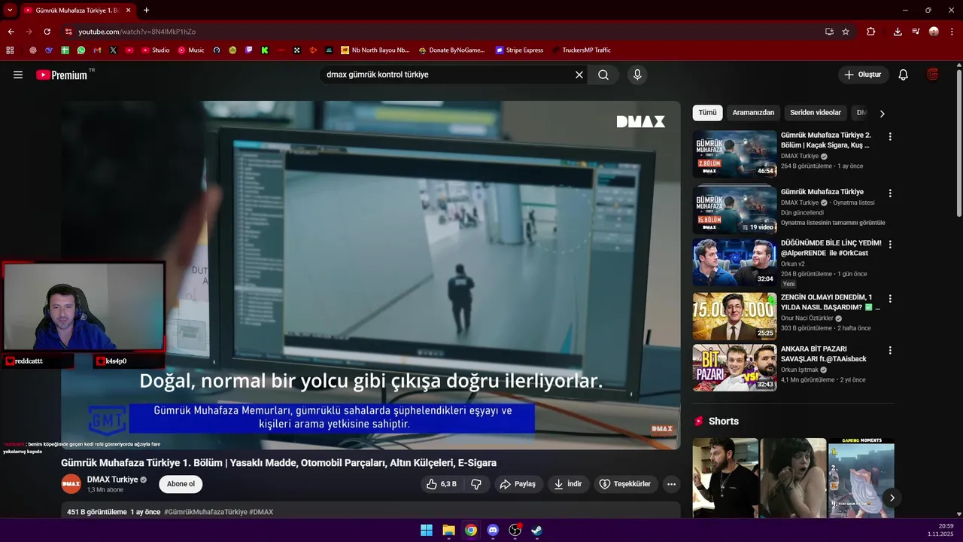Dislike the video with thumbs down
The image size is (963, 542).
click(476, 484)
